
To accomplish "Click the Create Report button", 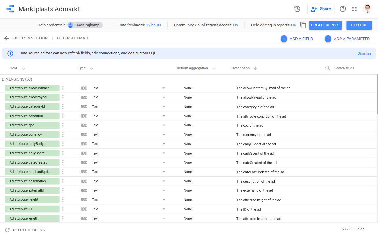I will point(326,25).
